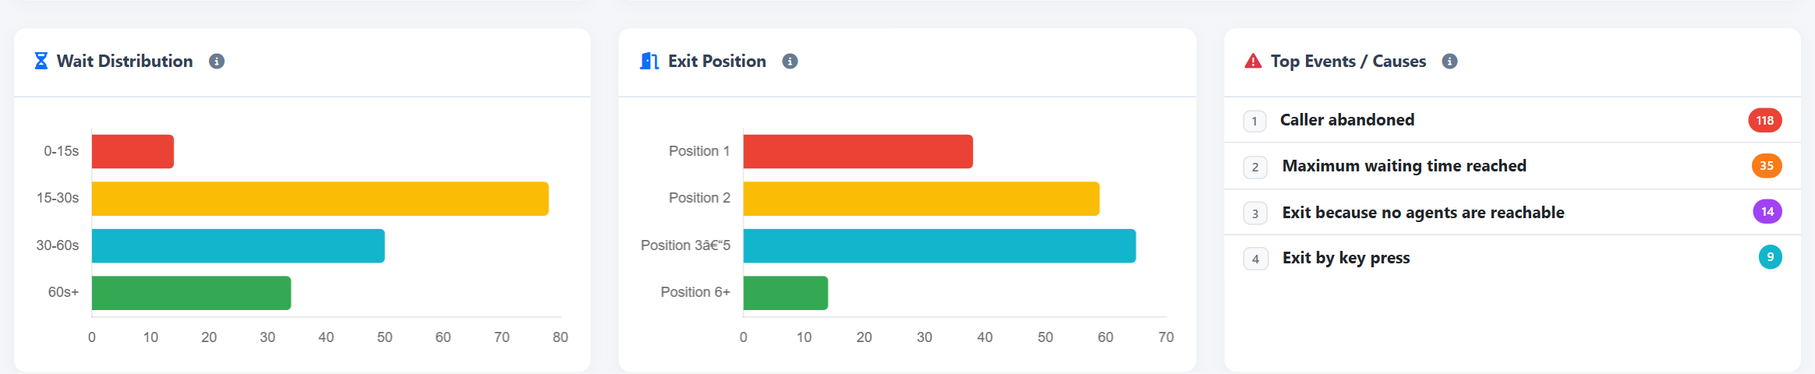This screenshot has height=374, width=1815.
Task: Open the Exit Position info icon
Action: point(790,62)
